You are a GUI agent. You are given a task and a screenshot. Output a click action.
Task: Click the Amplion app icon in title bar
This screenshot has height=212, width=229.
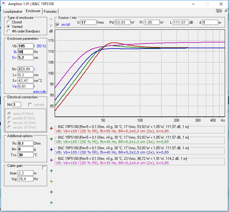point(4,4)
